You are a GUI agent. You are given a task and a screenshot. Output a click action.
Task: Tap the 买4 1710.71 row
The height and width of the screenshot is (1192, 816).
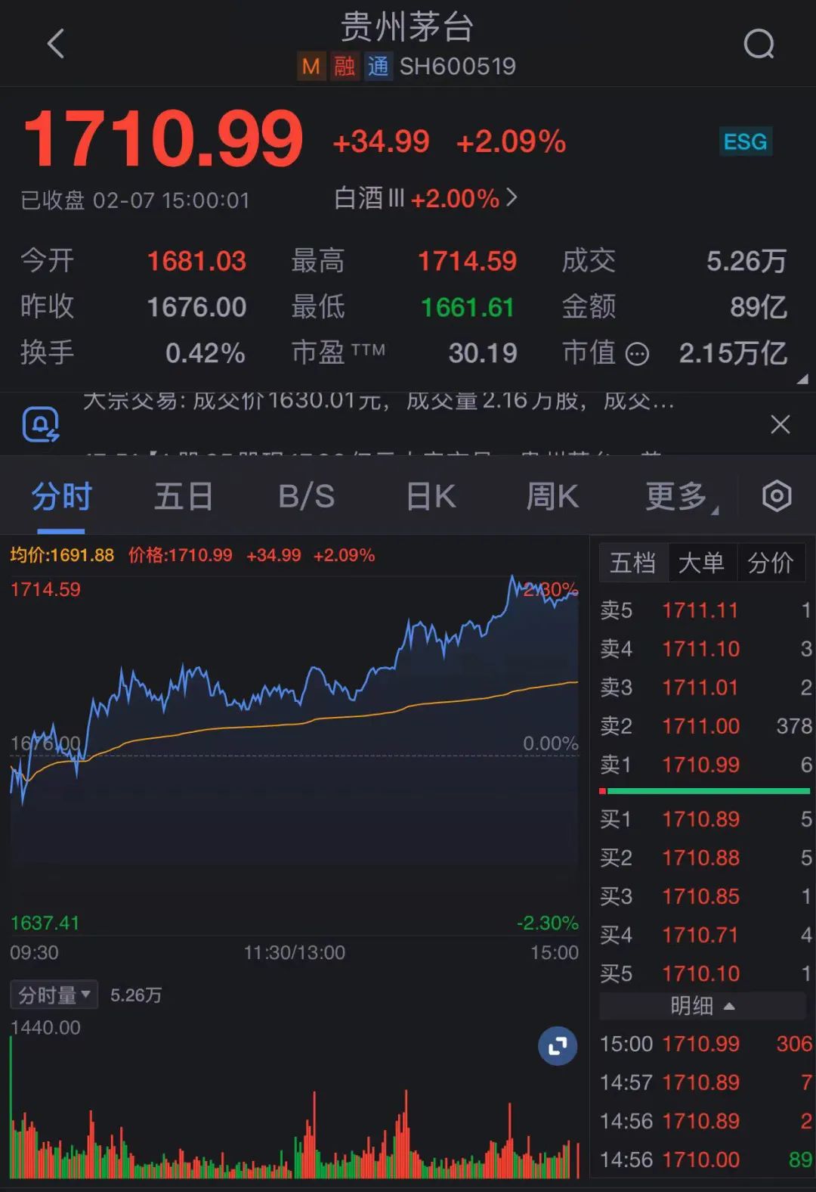706,935
